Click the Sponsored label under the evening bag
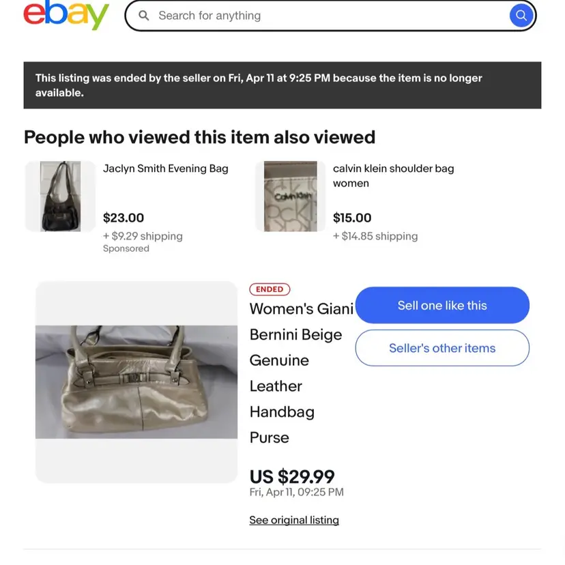Screen dimensions: 565x565 126,248
